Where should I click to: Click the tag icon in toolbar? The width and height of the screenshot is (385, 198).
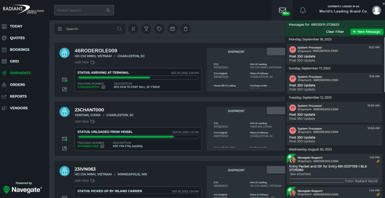point(159,29)
